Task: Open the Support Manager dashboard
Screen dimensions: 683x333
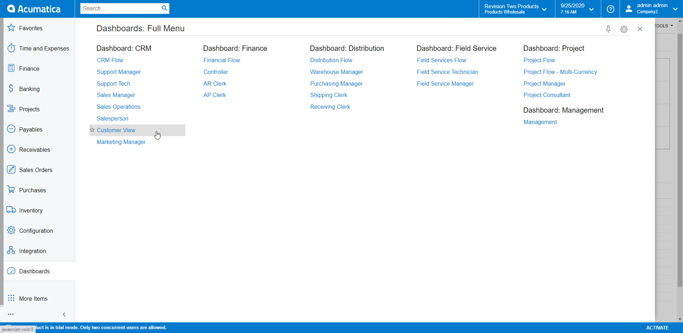Action: coord(119,72)
